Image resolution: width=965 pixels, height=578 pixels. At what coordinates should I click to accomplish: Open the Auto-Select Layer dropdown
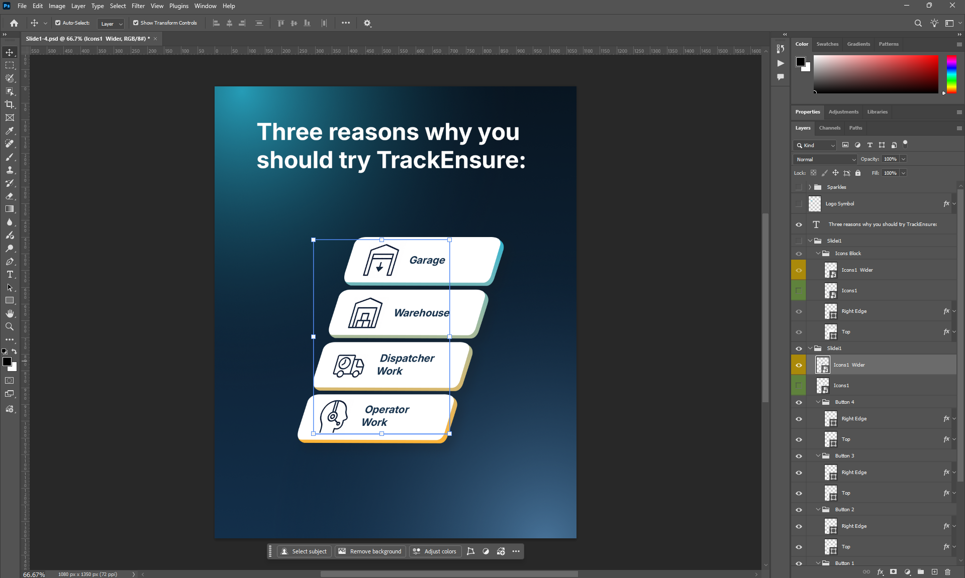pyautogui.click(x=111, y=24)
